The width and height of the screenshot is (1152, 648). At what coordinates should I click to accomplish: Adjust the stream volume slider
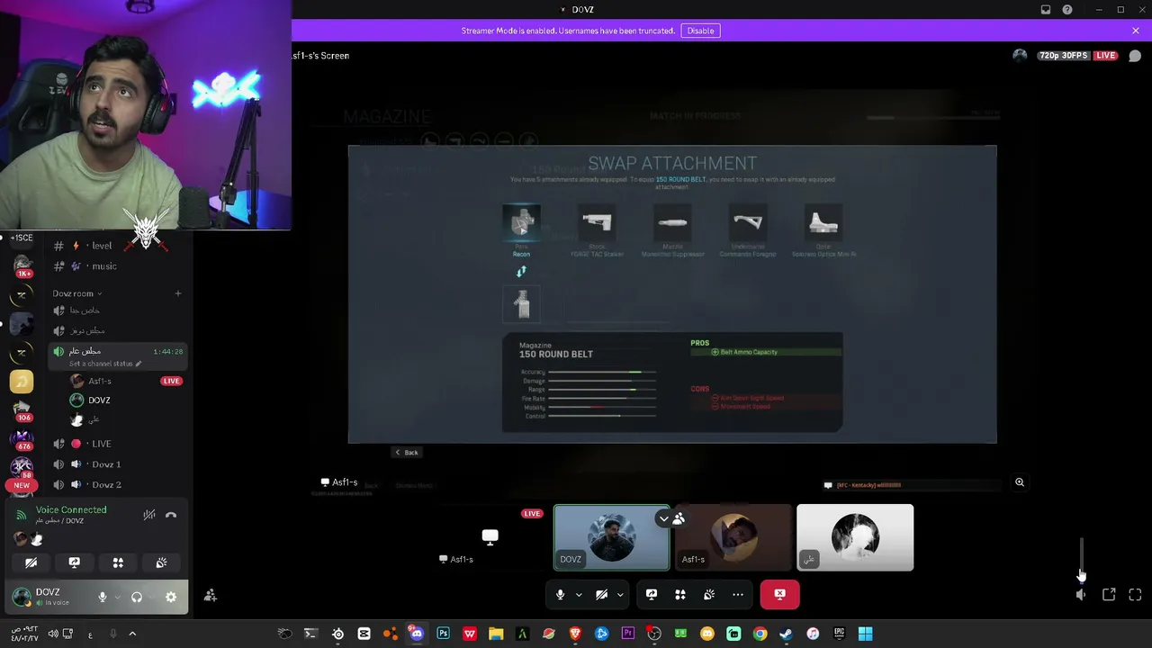(1082, 559)
